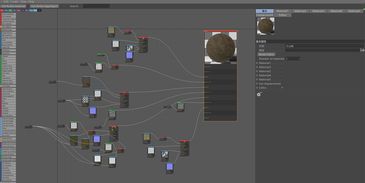The image size is (365, 183).
Task: Click the window grip icon beside Edit
Action: (1, 1)
